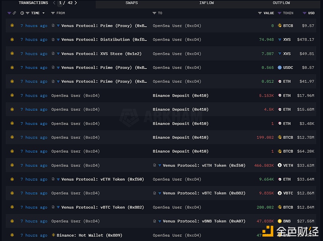Edit the current page number field
Image resolution: width=323 pixels, height=241 pixels.
tap(60, 3)
